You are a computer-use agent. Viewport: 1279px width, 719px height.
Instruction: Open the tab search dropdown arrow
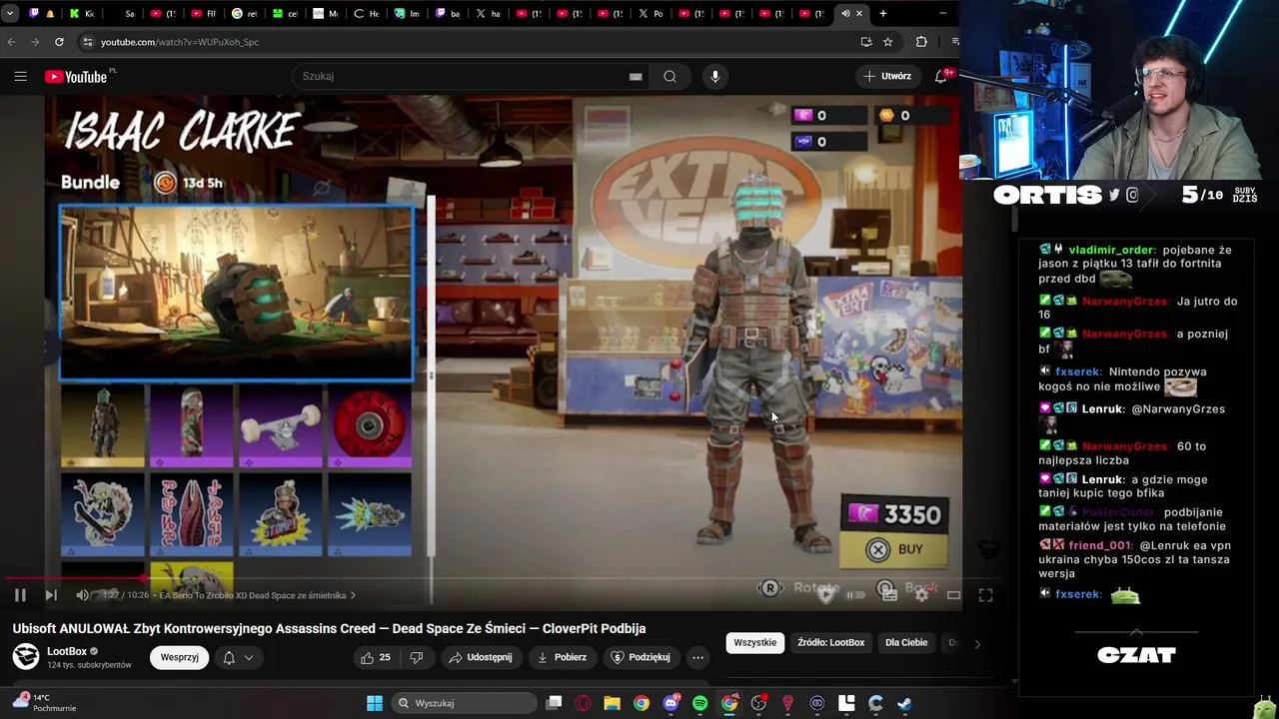[x=12, y=14]
